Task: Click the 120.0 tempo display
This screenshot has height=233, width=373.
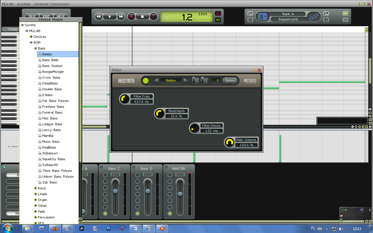Action: coord(203,14)
